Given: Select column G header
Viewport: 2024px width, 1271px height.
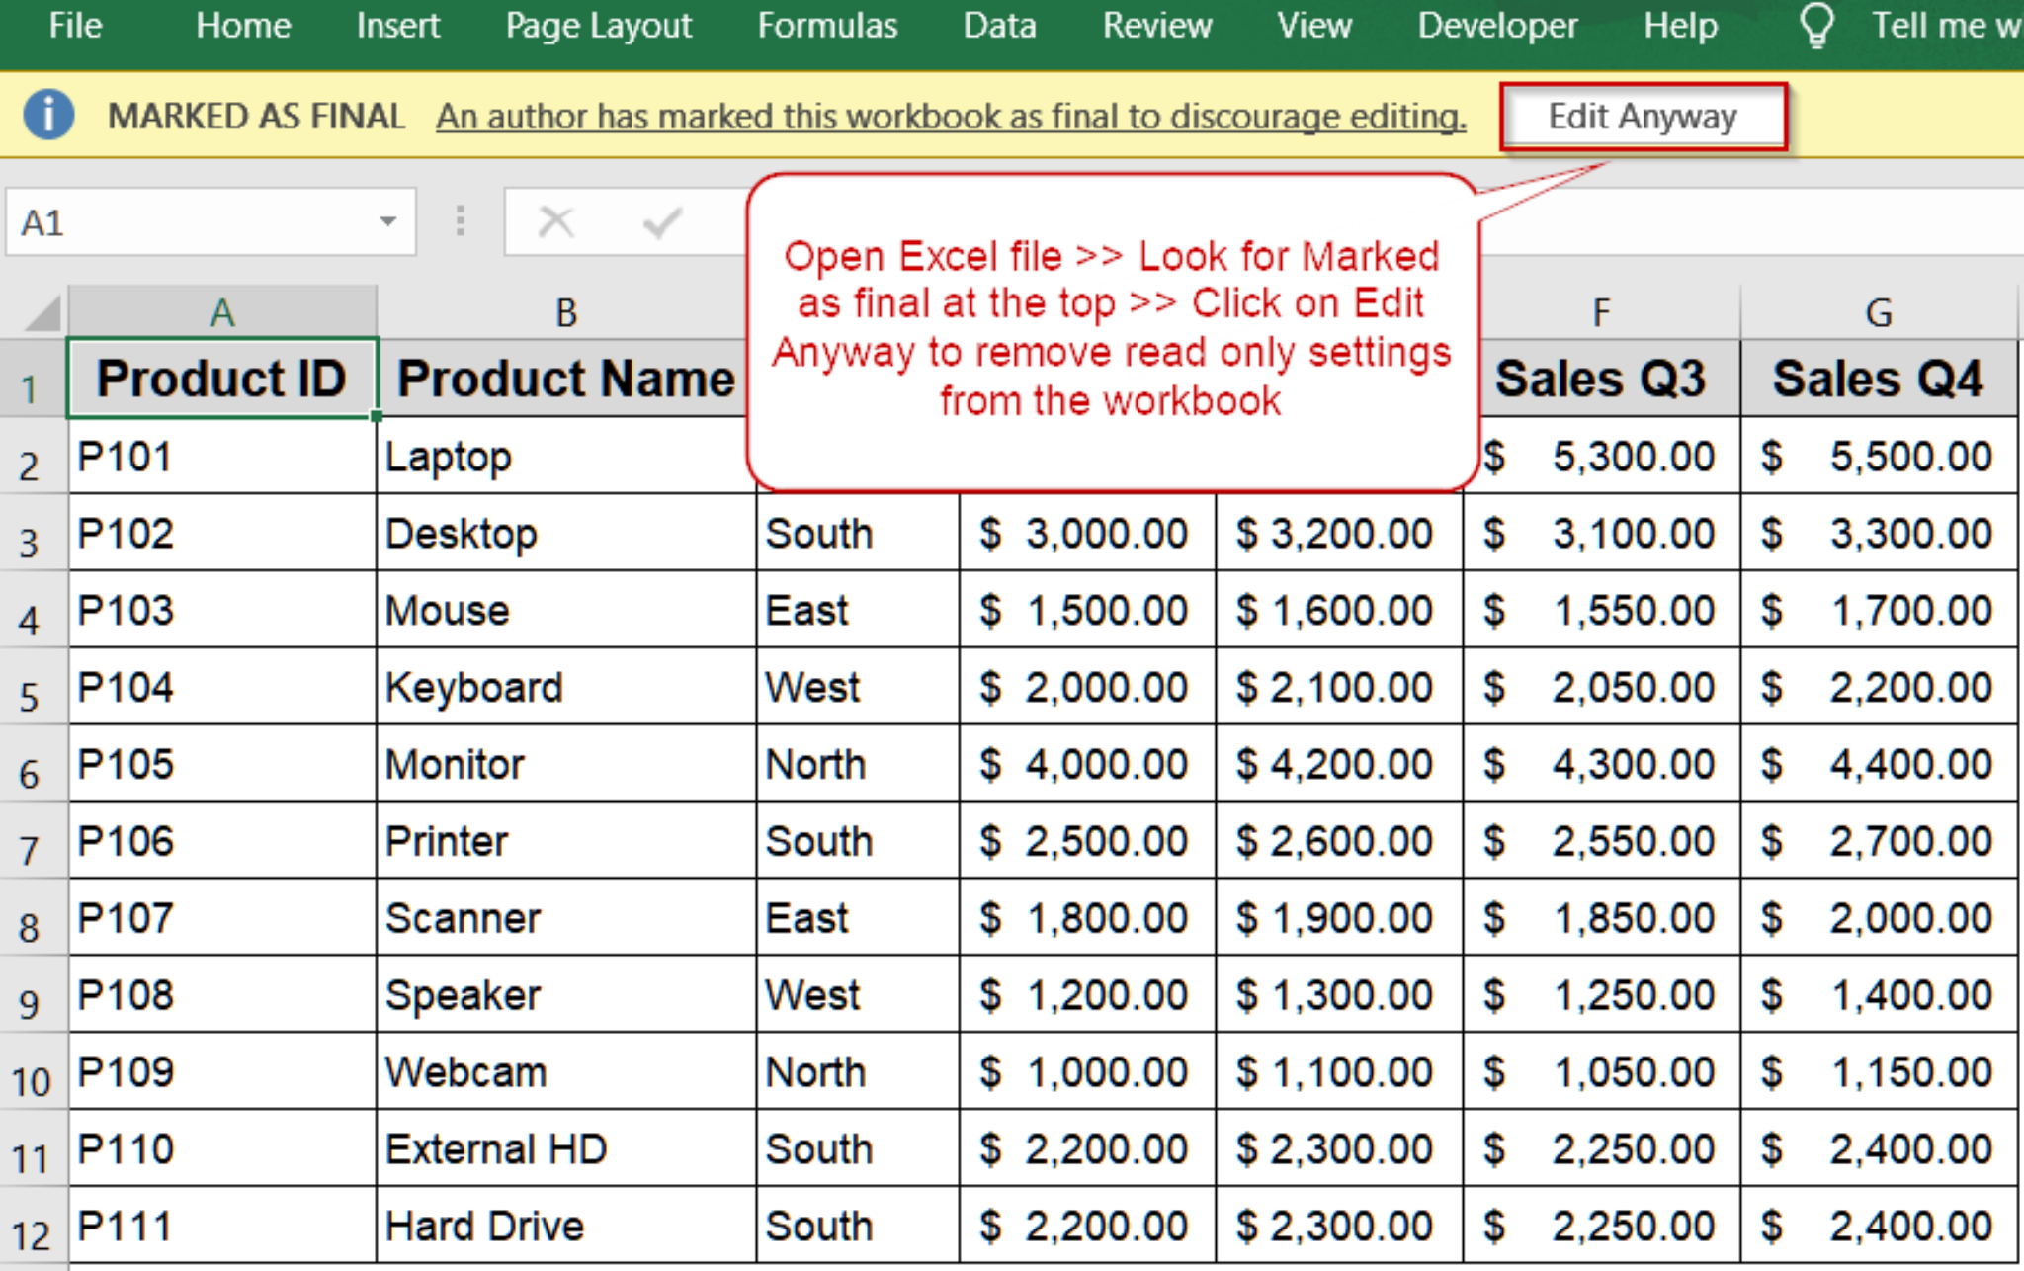Looking at the screenshot, I should [x=1877, y=312].
